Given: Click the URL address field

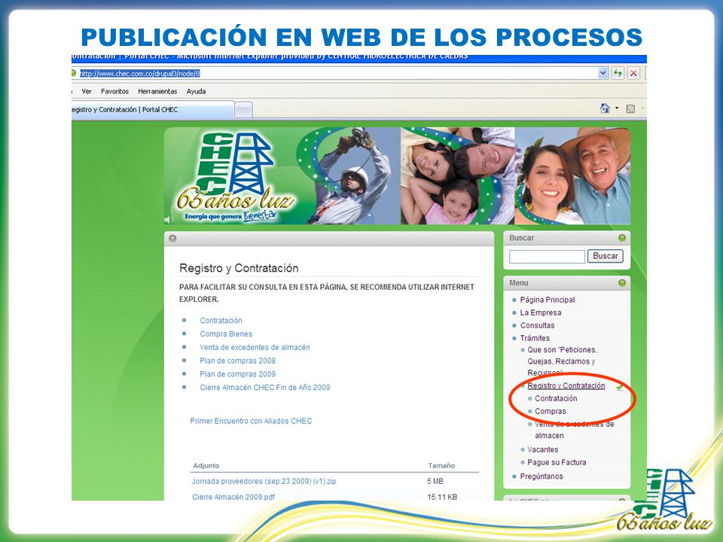Looking at the screenshot, I should click(338, 73).
